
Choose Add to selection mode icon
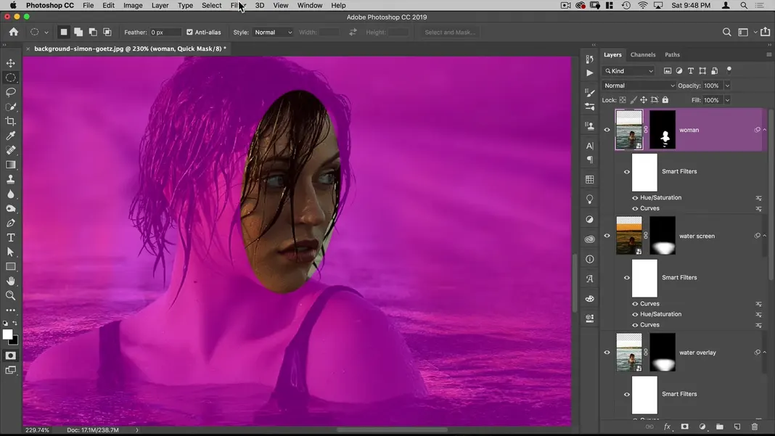(78, 32)
